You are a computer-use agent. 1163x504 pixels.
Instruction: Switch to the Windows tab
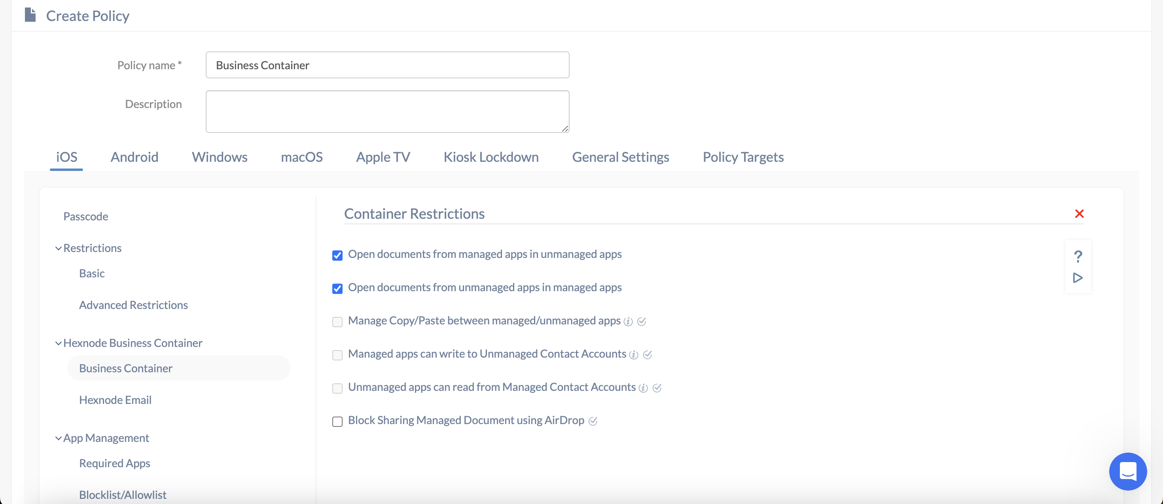click(220, 157)
